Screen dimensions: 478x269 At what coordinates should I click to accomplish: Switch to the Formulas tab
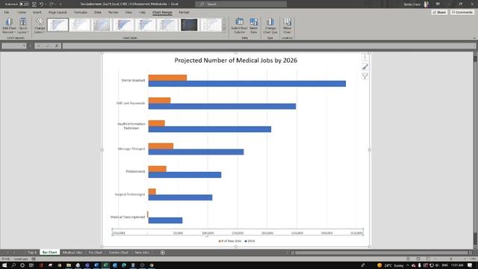tap(81, 13)
